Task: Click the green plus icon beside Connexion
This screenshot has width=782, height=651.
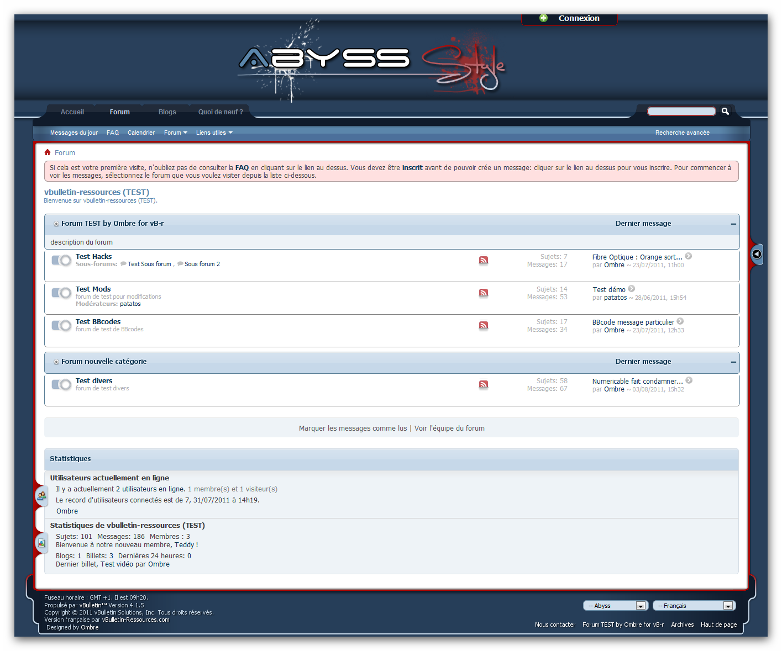Action: [543, 18]
